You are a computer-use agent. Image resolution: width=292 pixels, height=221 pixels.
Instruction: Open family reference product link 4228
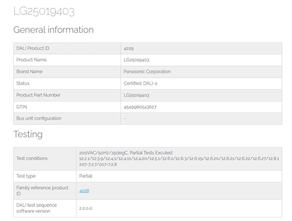point(84,191)
